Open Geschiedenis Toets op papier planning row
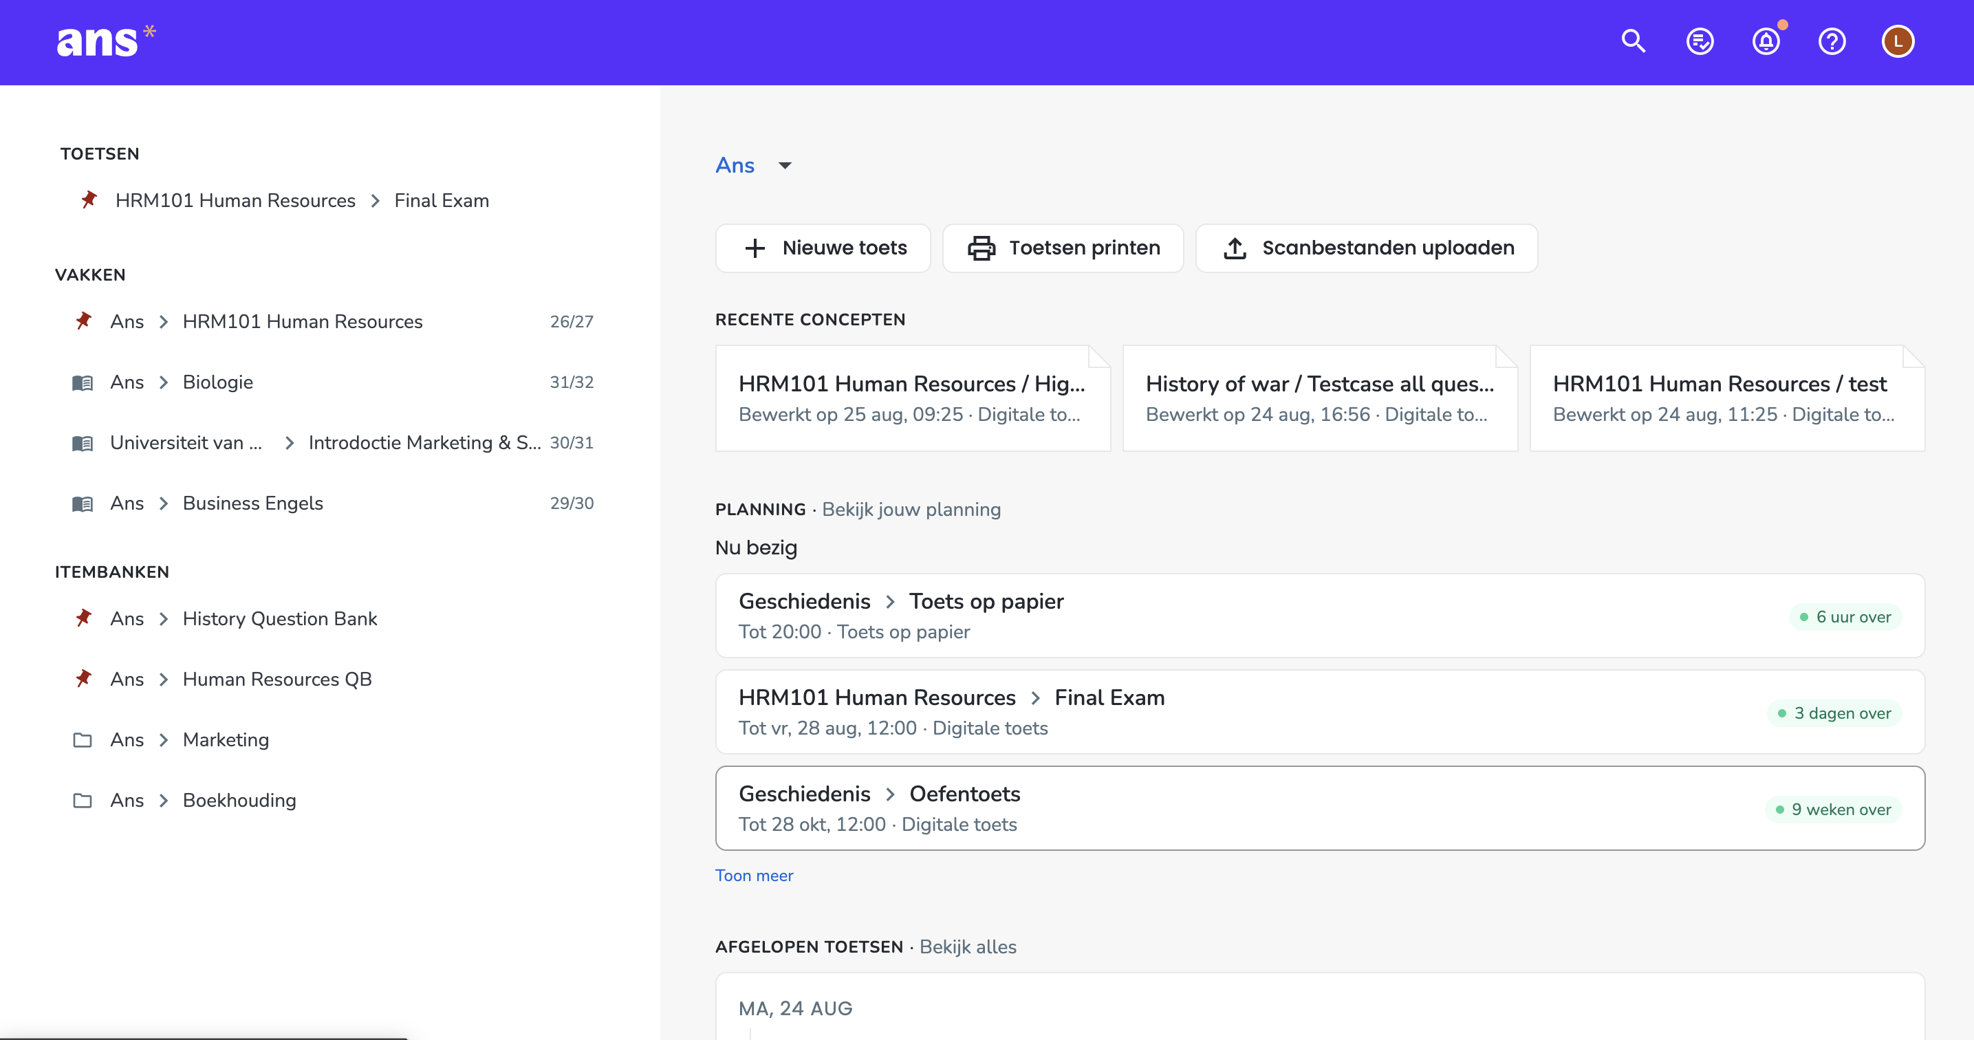 pyautogui.click(x=1320, y=616)
